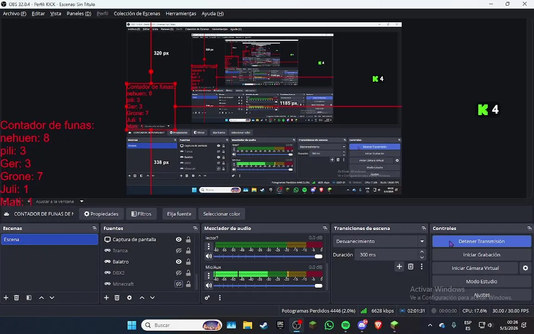The width and height of the screenshot is (534, 334).
Task: Remove selected source with trash icon
Action: point(117,297)
